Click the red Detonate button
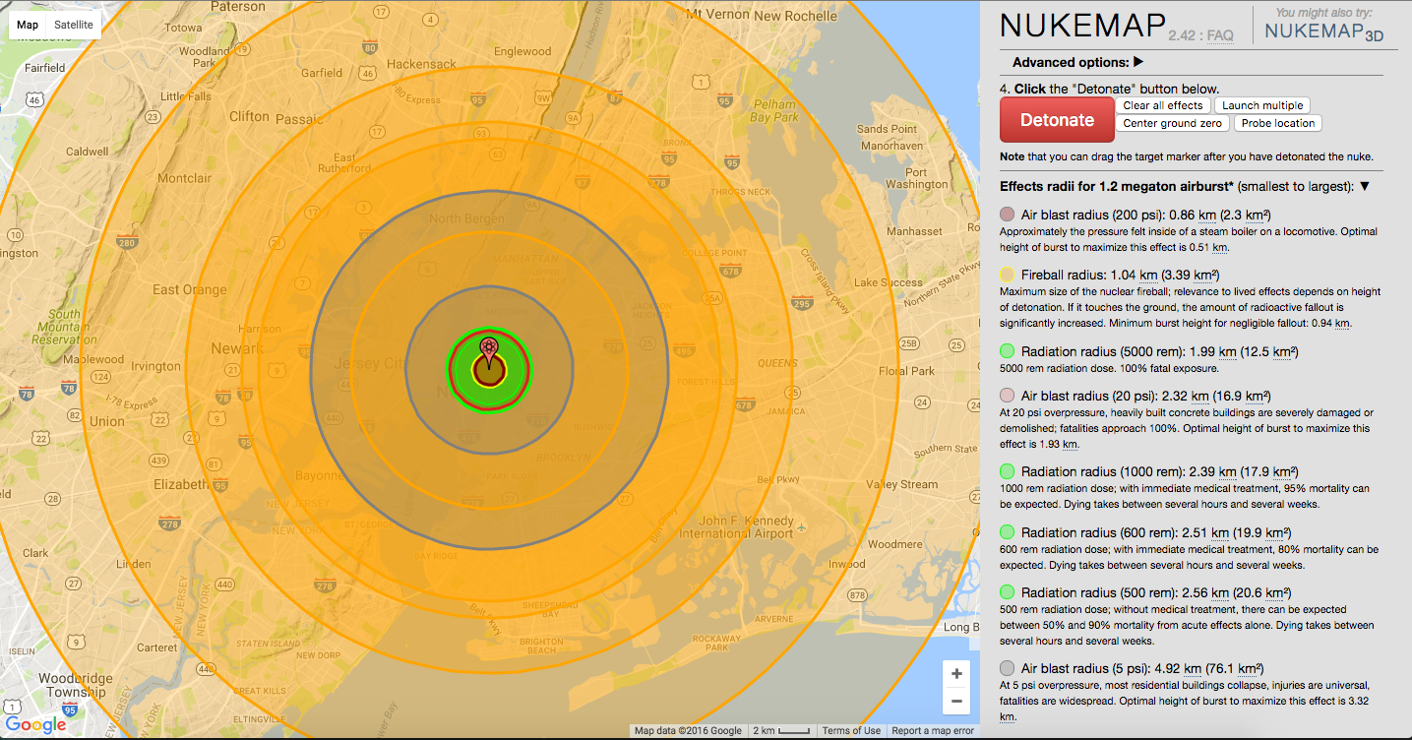 [1057, 120]
